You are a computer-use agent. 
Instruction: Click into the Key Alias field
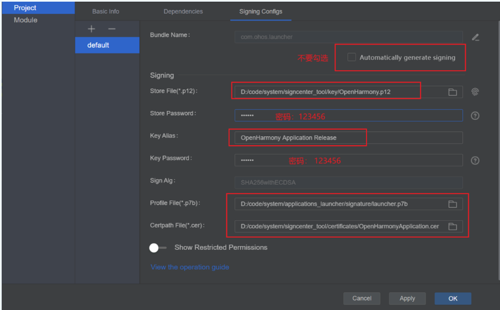tap(348, 138)
